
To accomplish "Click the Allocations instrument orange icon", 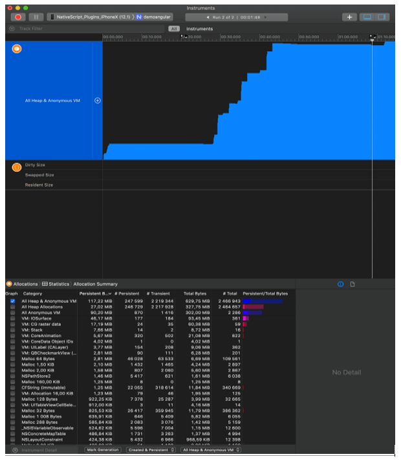I will pos(16,48).
